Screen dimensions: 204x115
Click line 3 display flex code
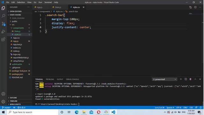pyautogui.click(x=63, y=23)
